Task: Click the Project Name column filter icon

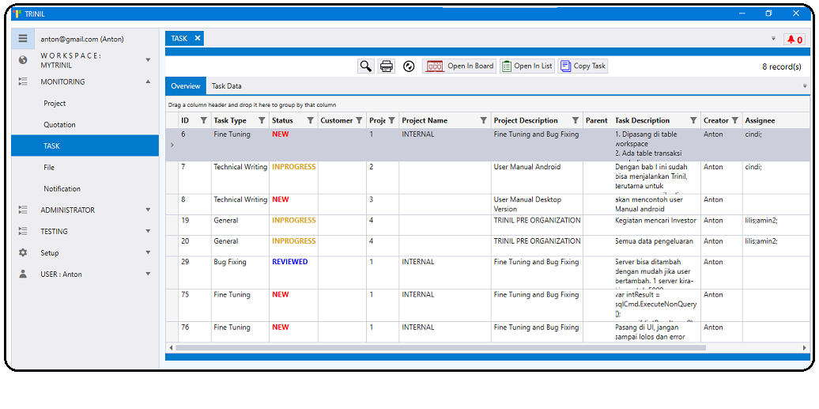Action: (x=483, y=121)
